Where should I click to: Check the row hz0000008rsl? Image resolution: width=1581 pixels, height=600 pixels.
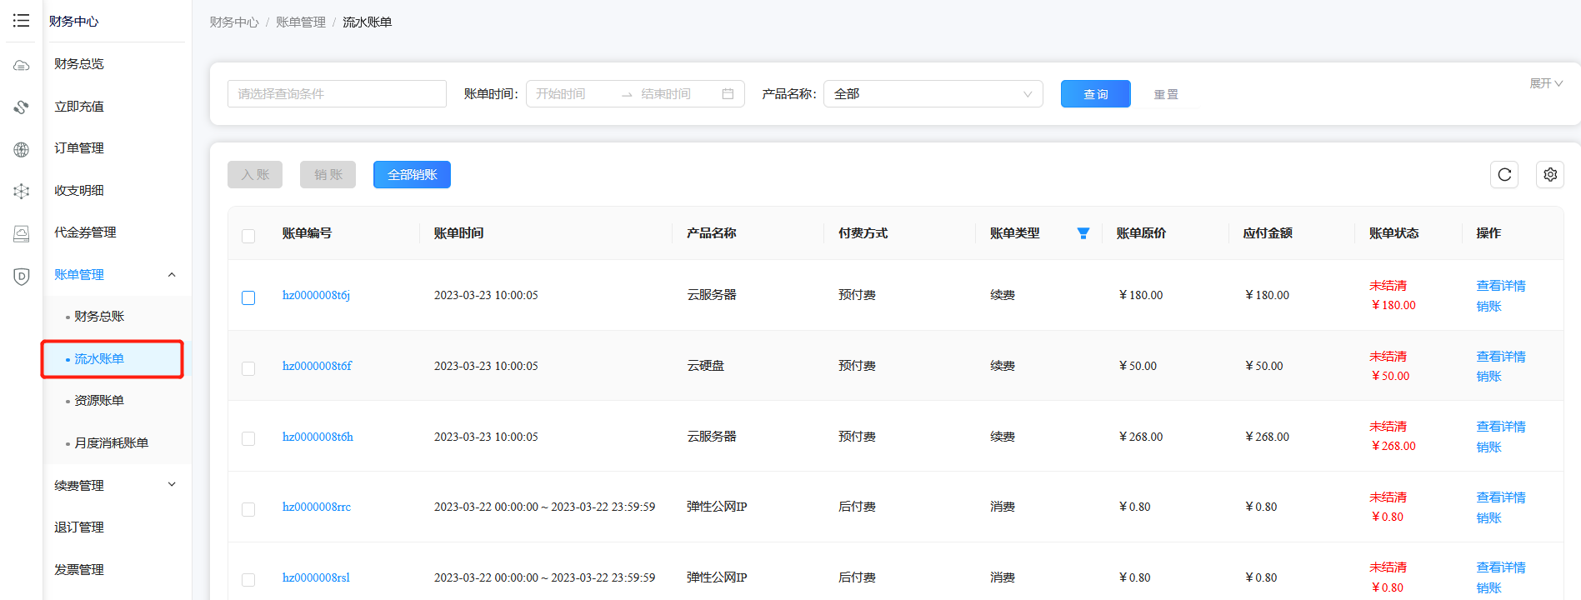pyautogui.click(x=248, y=579)
